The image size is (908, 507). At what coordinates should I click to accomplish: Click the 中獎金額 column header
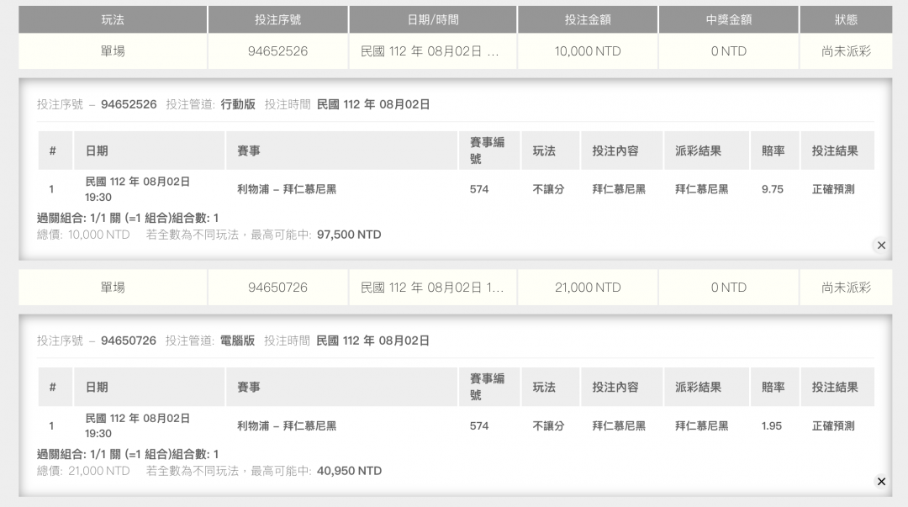point(728,19)
